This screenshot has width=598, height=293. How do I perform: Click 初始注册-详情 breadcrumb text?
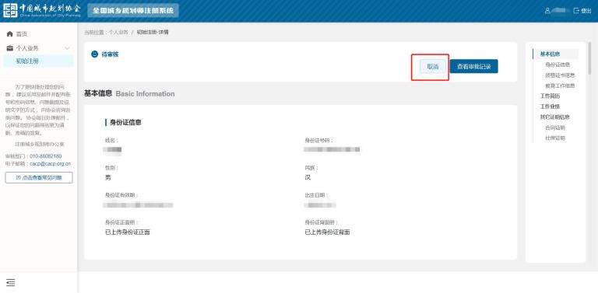coord(153,33)
